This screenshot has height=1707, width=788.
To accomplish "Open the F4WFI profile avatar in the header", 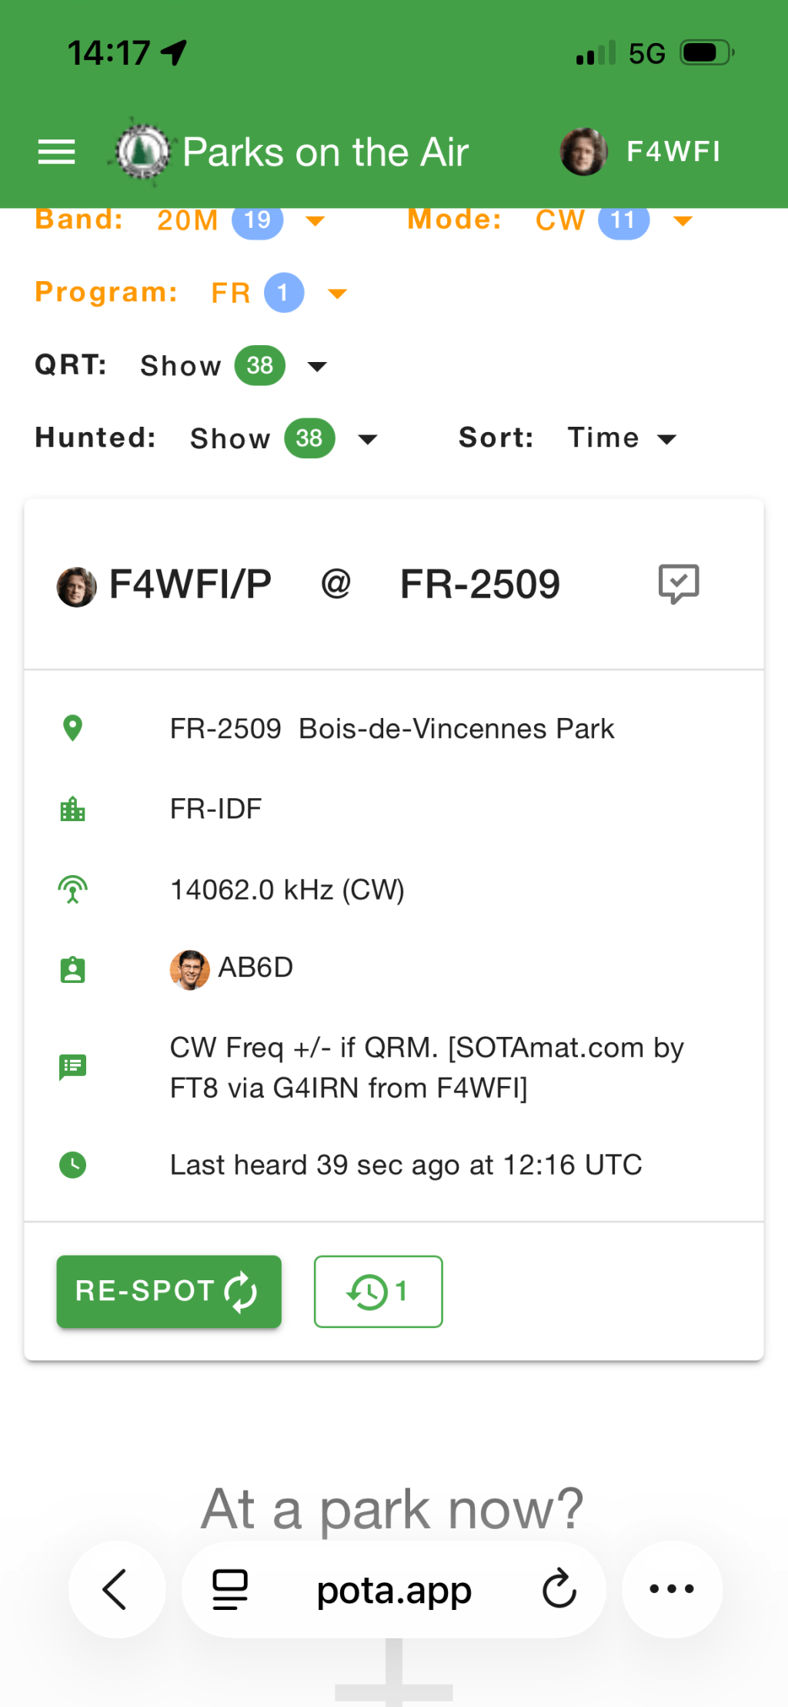I will pos(583,152).
